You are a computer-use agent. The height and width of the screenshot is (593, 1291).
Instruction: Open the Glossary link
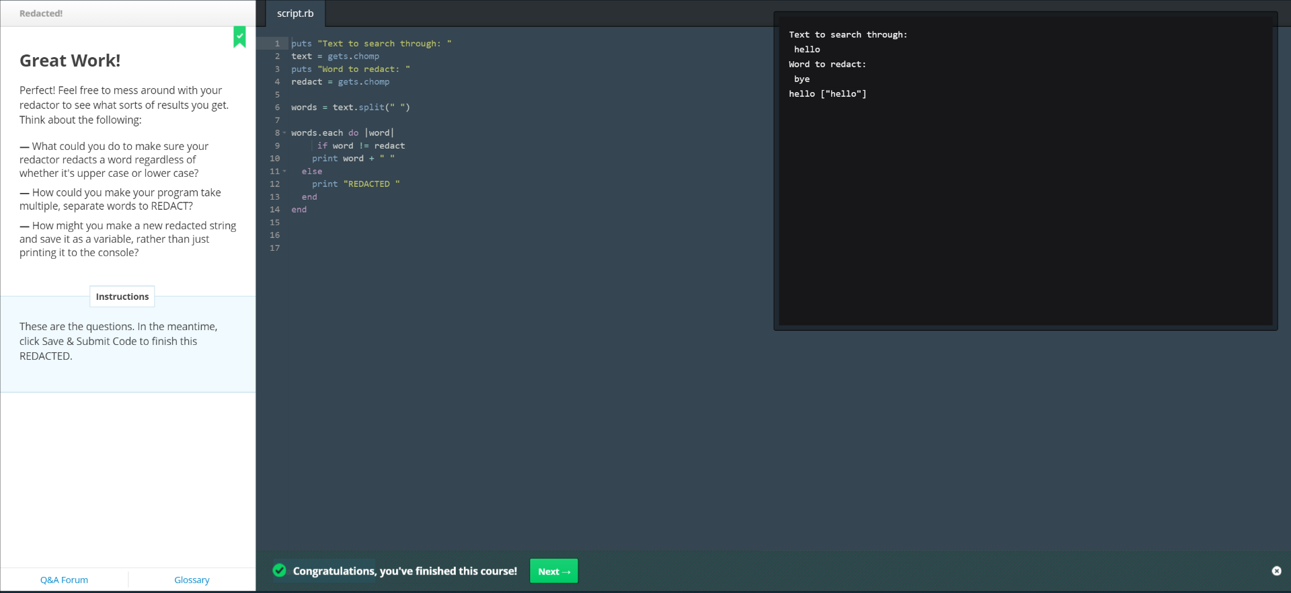[x=192, y=580]
